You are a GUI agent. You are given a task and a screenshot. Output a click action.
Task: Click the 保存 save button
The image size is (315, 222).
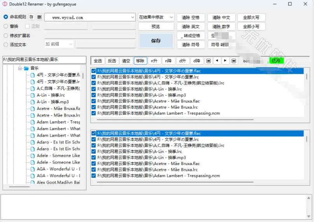(156, 41)
